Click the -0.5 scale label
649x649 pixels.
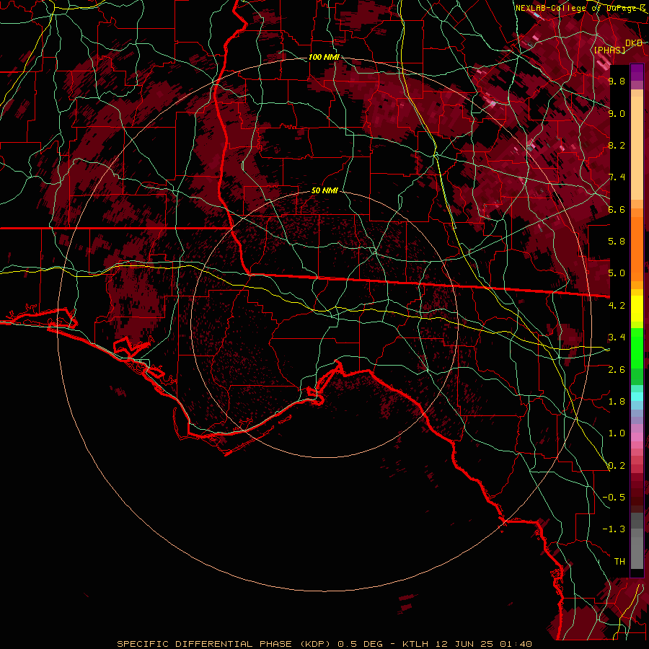click(x=614, y=498)
